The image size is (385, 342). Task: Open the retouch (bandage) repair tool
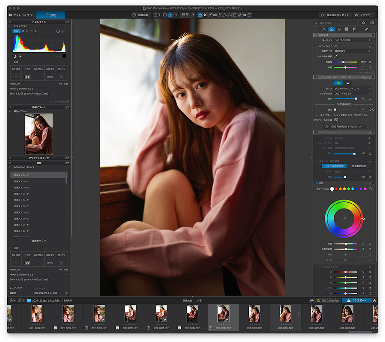(x=240, y=15)
